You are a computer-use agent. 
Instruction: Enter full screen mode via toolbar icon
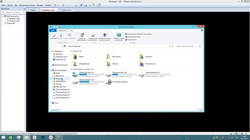click(90, 5)
